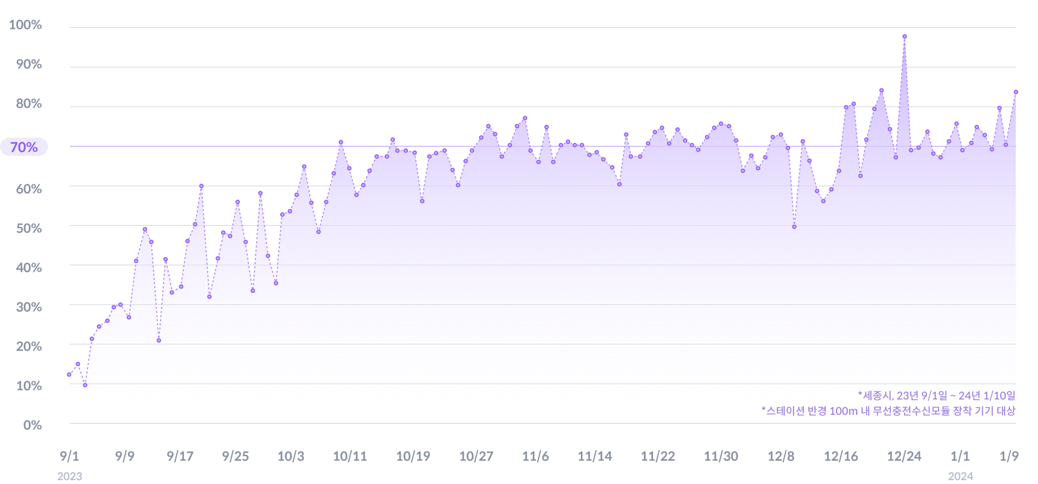Click the 60% y-axis label
The height and width of the screenshot is (484, 1038).
tap(29, 189)
